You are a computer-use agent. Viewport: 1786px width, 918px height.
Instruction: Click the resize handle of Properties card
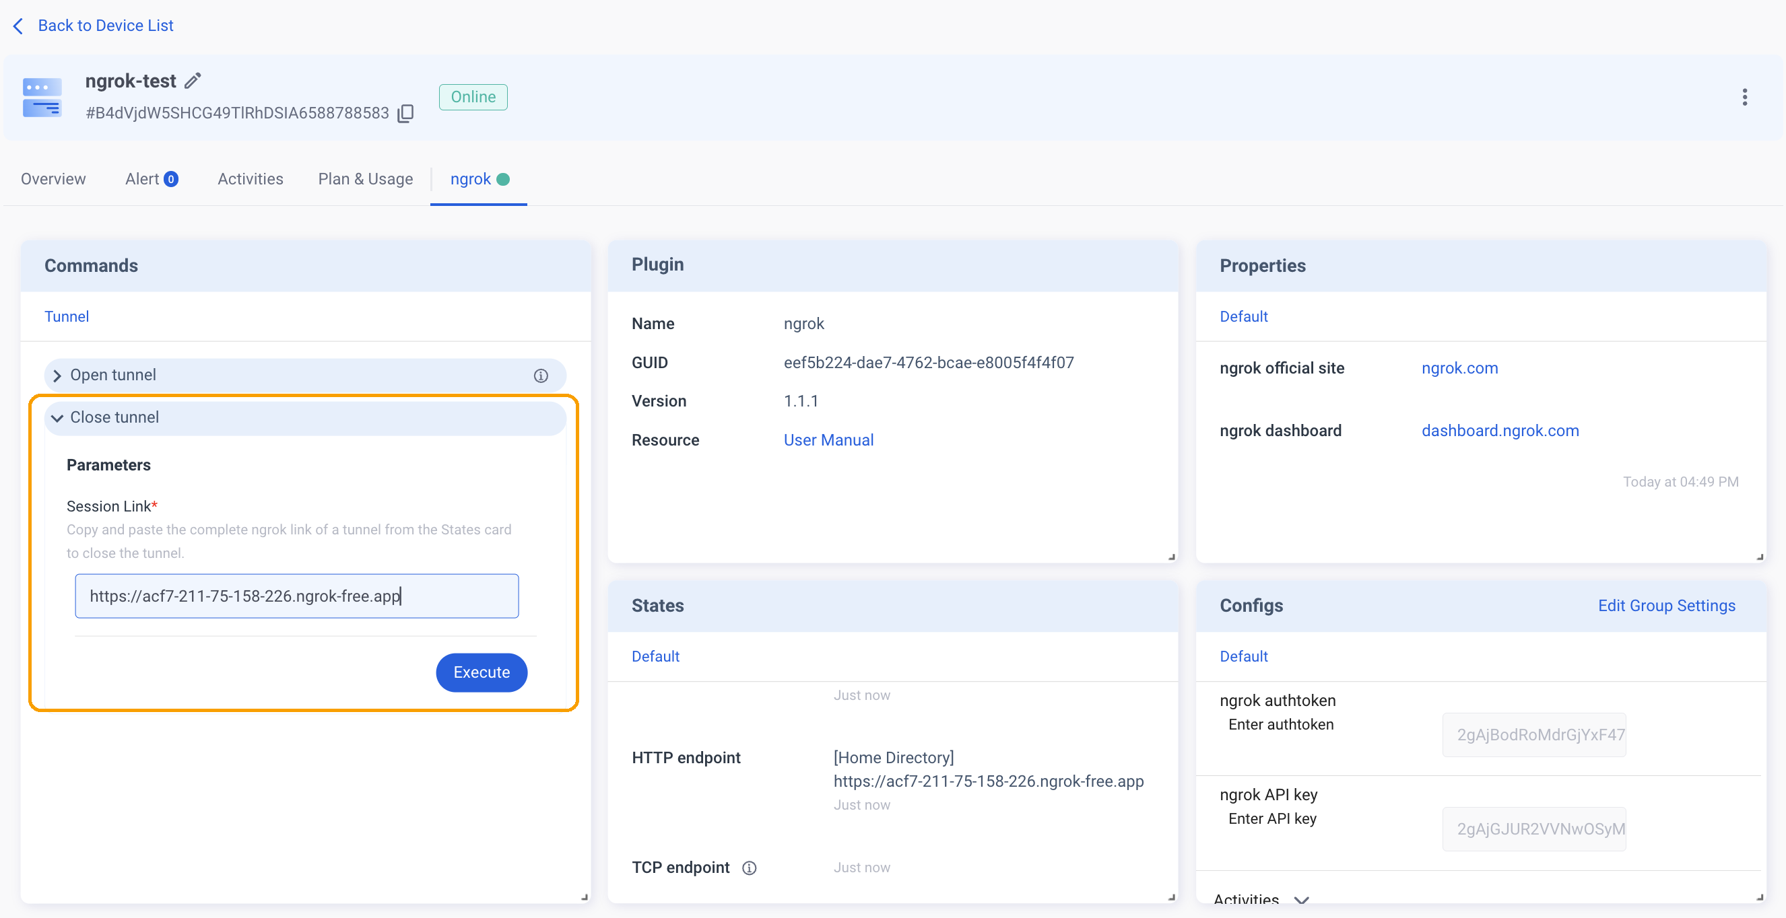point(1760,557)
